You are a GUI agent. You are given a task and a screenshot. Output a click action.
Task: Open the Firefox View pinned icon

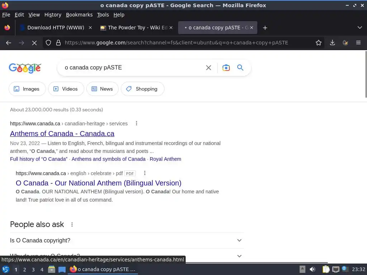7,28
